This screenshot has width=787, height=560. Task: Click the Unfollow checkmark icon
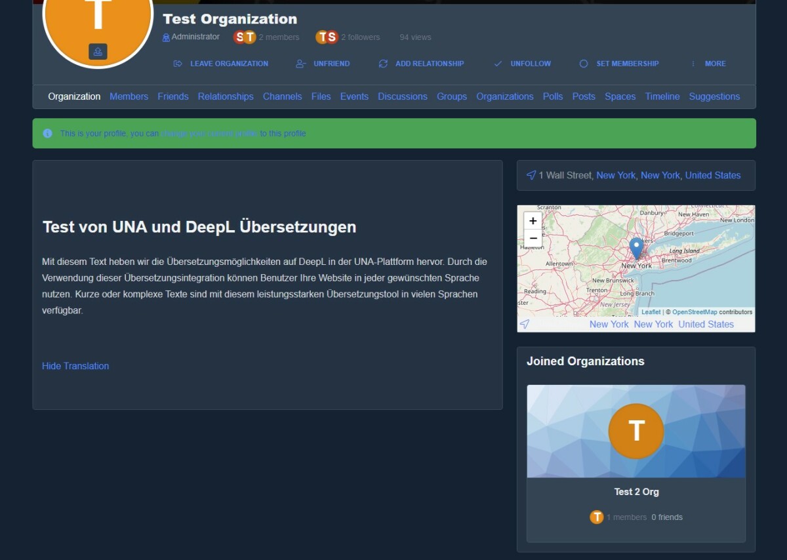(x=498, y=64)
